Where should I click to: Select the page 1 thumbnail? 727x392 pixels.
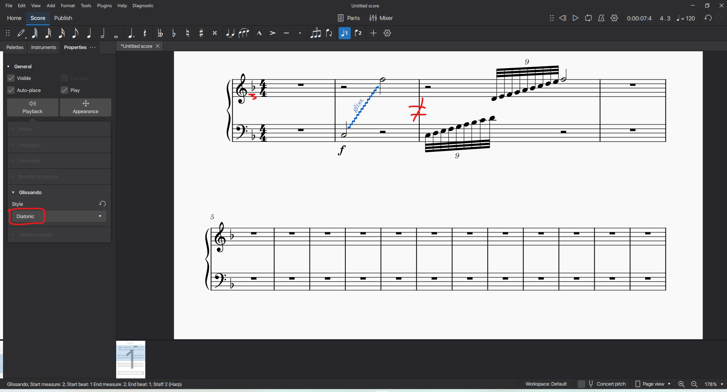tap(130, 359)
